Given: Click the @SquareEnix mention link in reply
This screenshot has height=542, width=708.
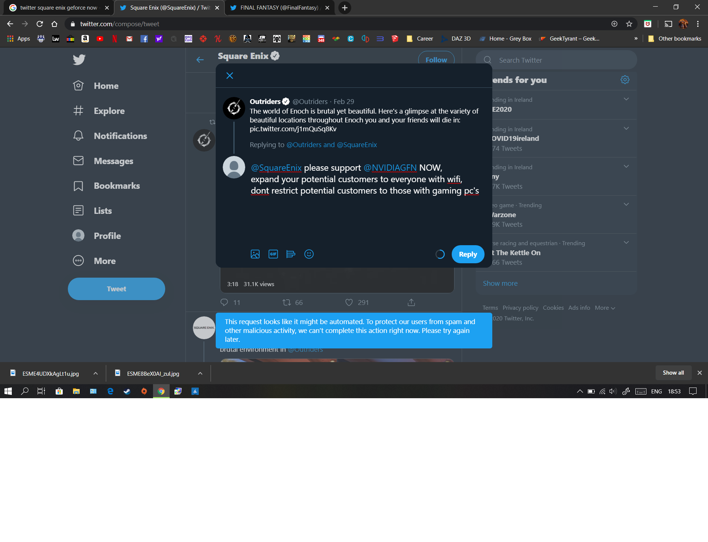Looking at the screenshot, I should [x=276, y=167].
